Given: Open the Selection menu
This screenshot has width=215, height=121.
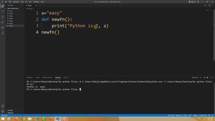Looking at the screenshot, I should [16, 2].
